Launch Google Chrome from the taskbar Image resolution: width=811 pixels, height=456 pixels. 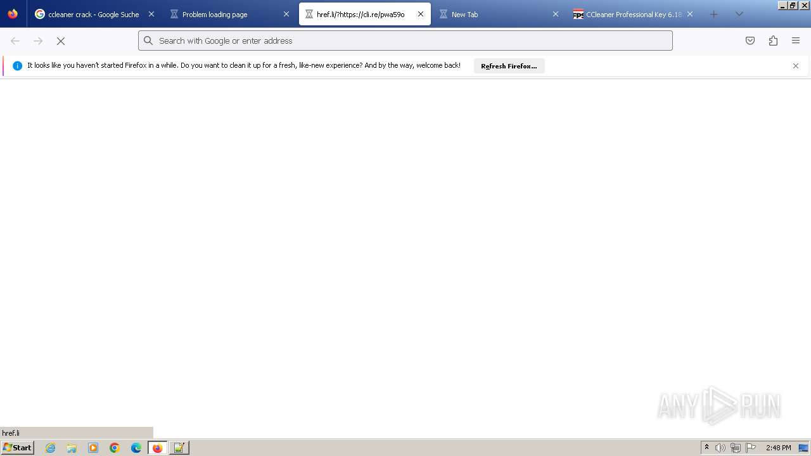click(115, 448)
